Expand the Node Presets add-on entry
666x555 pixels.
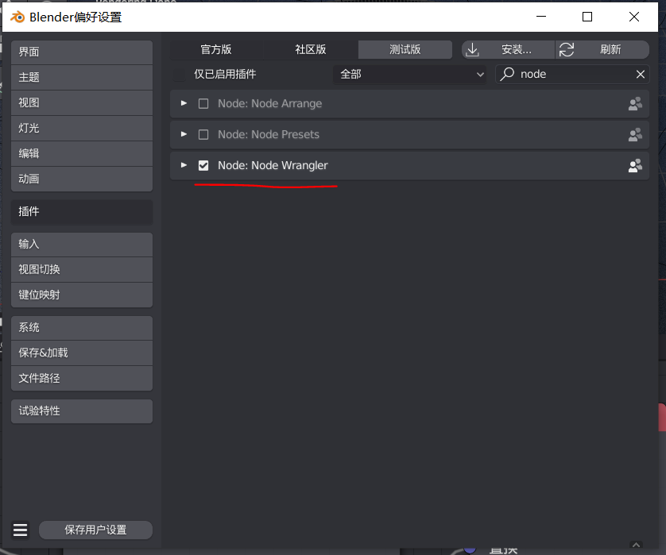coord(184,134)
